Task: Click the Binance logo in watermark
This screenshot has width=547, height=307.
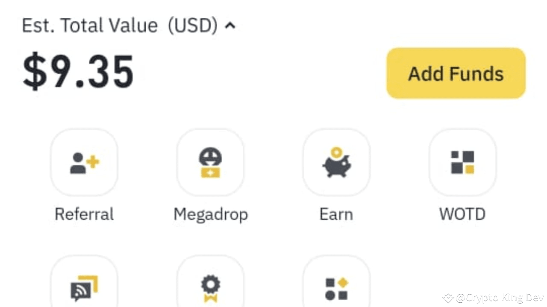Action: point(448,298)
